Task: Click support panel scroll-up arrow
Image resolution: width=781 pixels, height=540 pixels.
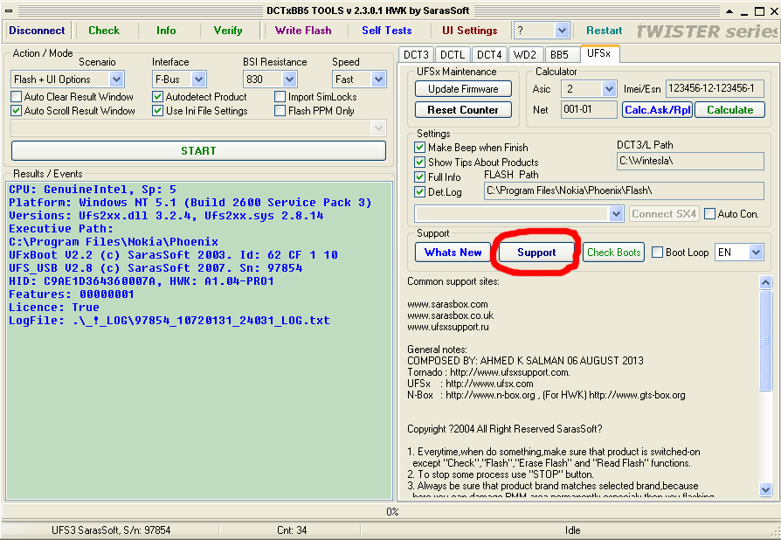Action: (765, 282)
